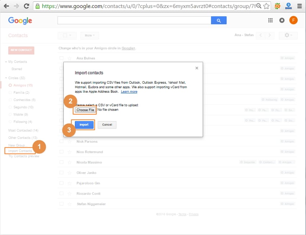Close the Import contacts dialog with X
Viewport: 306px width, 235px height.
(x=197, y=68)
